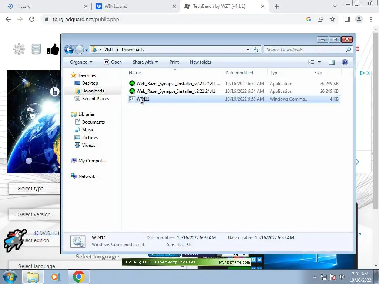Reload the page in Chrome
The image size is (379, 284).
point(32,19)
